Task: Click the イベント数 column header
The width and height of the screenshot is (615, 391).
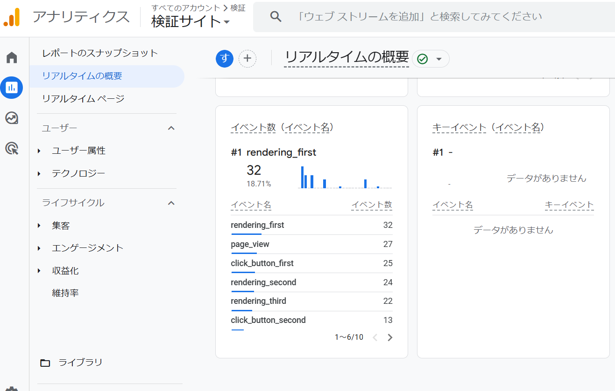Action: point(372,205)
